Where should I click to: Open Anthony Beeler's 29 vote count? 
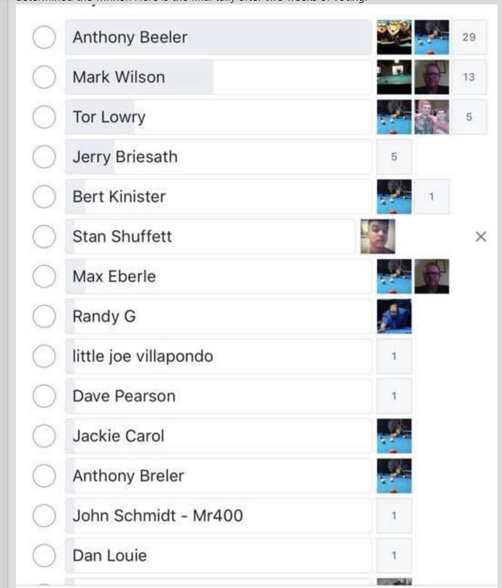coord(469,37)
